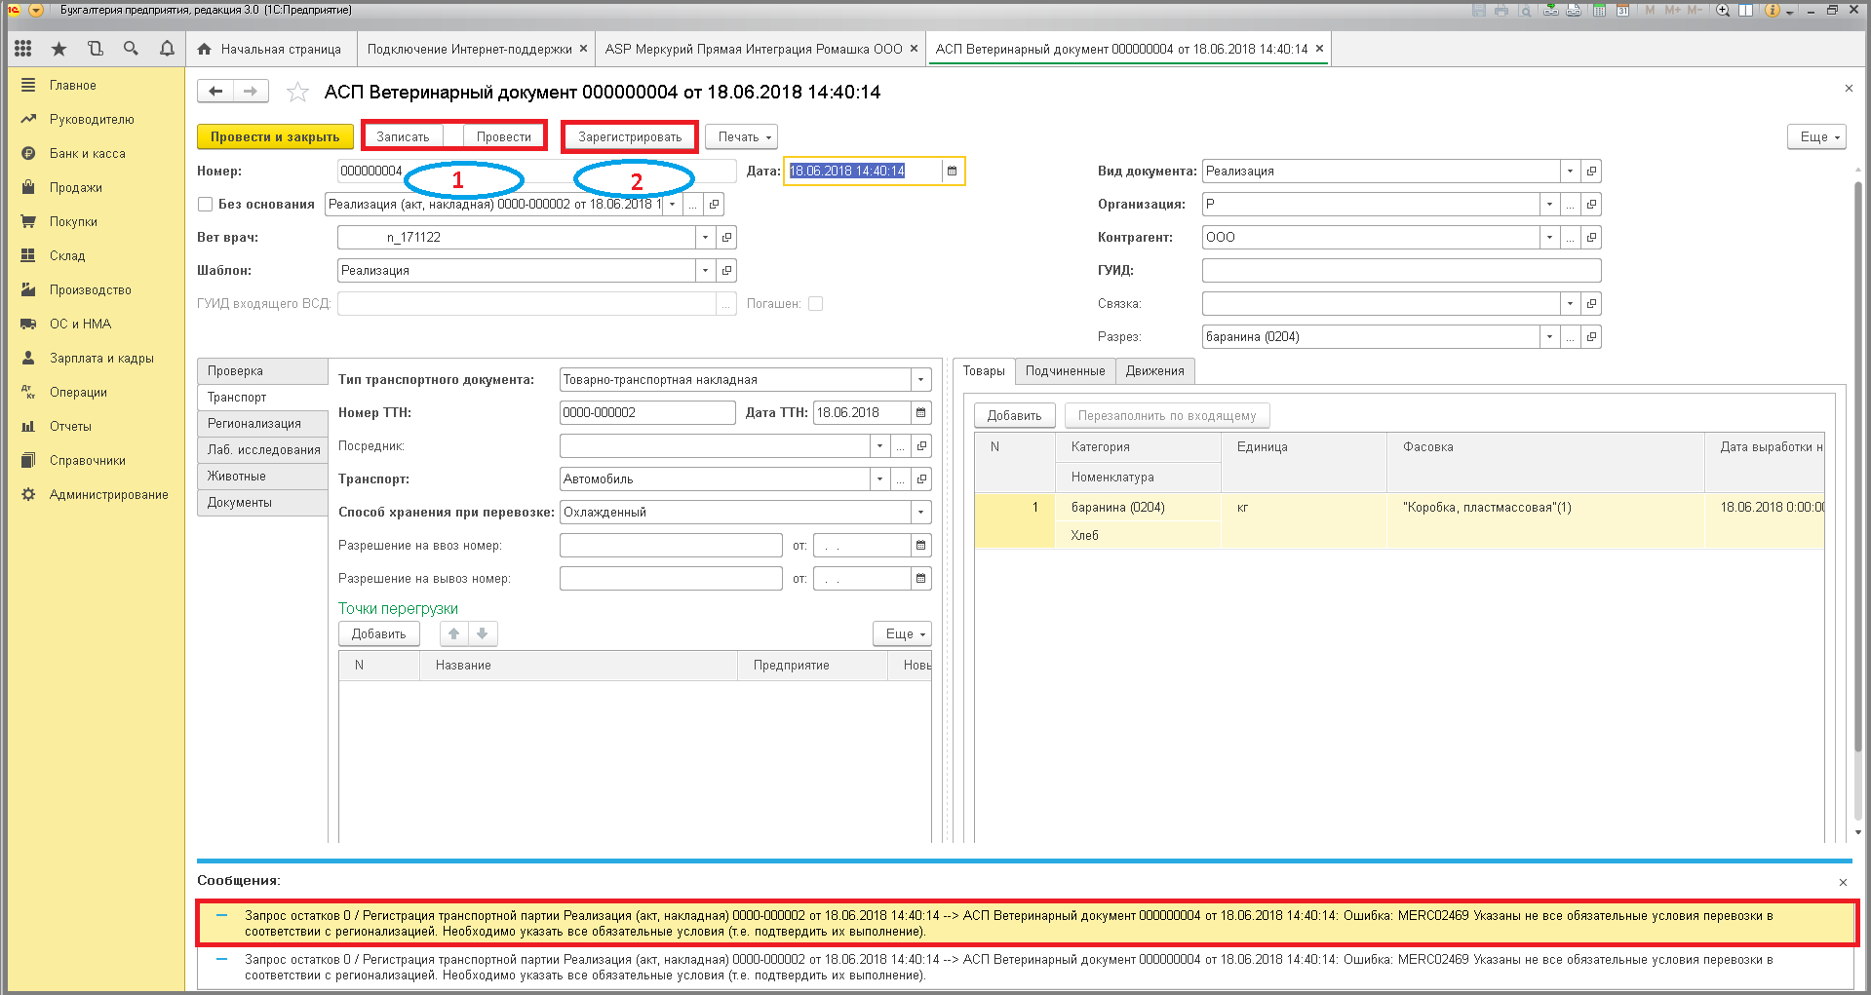Toggle the Погашен checkbox
Screen dimensions: 1871x995
[816, 304]
